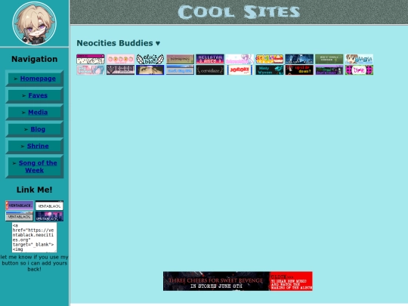
Task: Open the pink strawberries site button
Action: (x=120, y=59)
